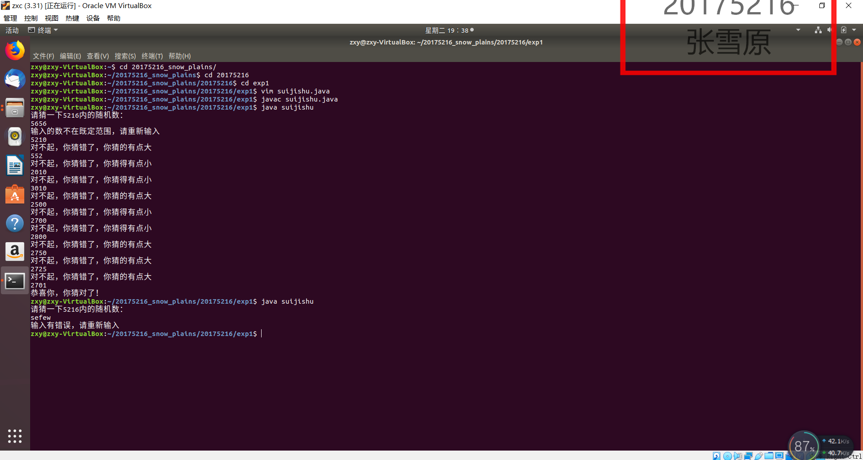
Task: Open the 管理 menu in VirtualBox
Action: point(10,18)
